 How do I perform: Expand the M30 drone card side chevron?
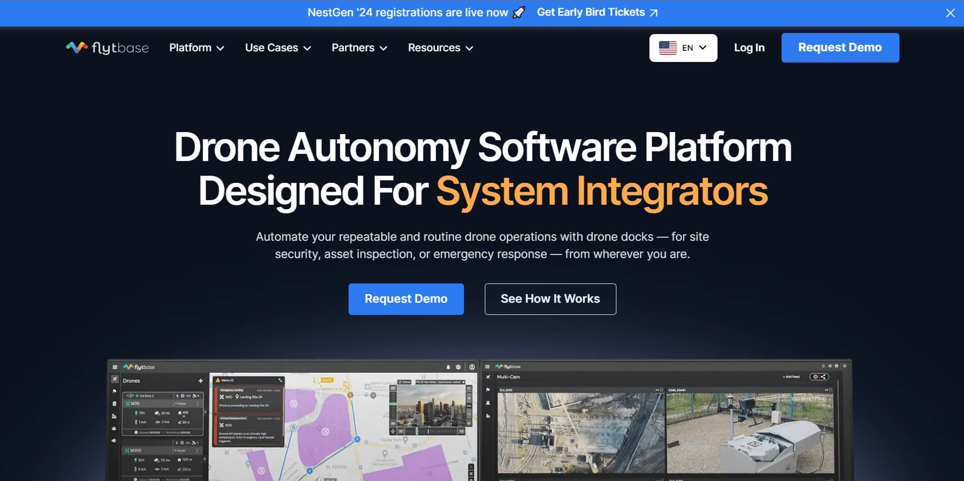(x=205, y=412)
